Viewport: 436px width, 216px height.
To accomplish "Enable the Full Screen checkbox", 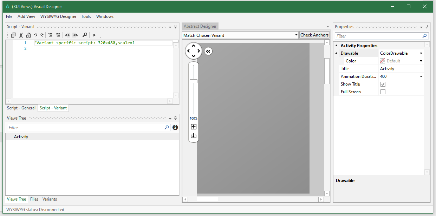I will tap(383, 92).
